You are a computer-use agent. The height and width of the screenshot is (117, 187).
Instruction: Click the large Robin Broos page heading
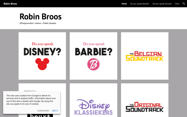pyautogui.click(x=41, y=17)
